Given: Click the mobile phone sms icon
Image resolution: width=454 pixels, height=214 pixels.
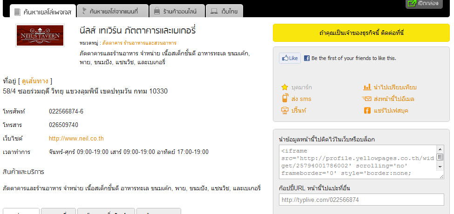Looking at the screenshot, I should pos(285,98).
